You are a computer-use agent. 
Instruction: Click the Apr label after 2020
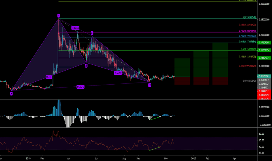point(235,159)
